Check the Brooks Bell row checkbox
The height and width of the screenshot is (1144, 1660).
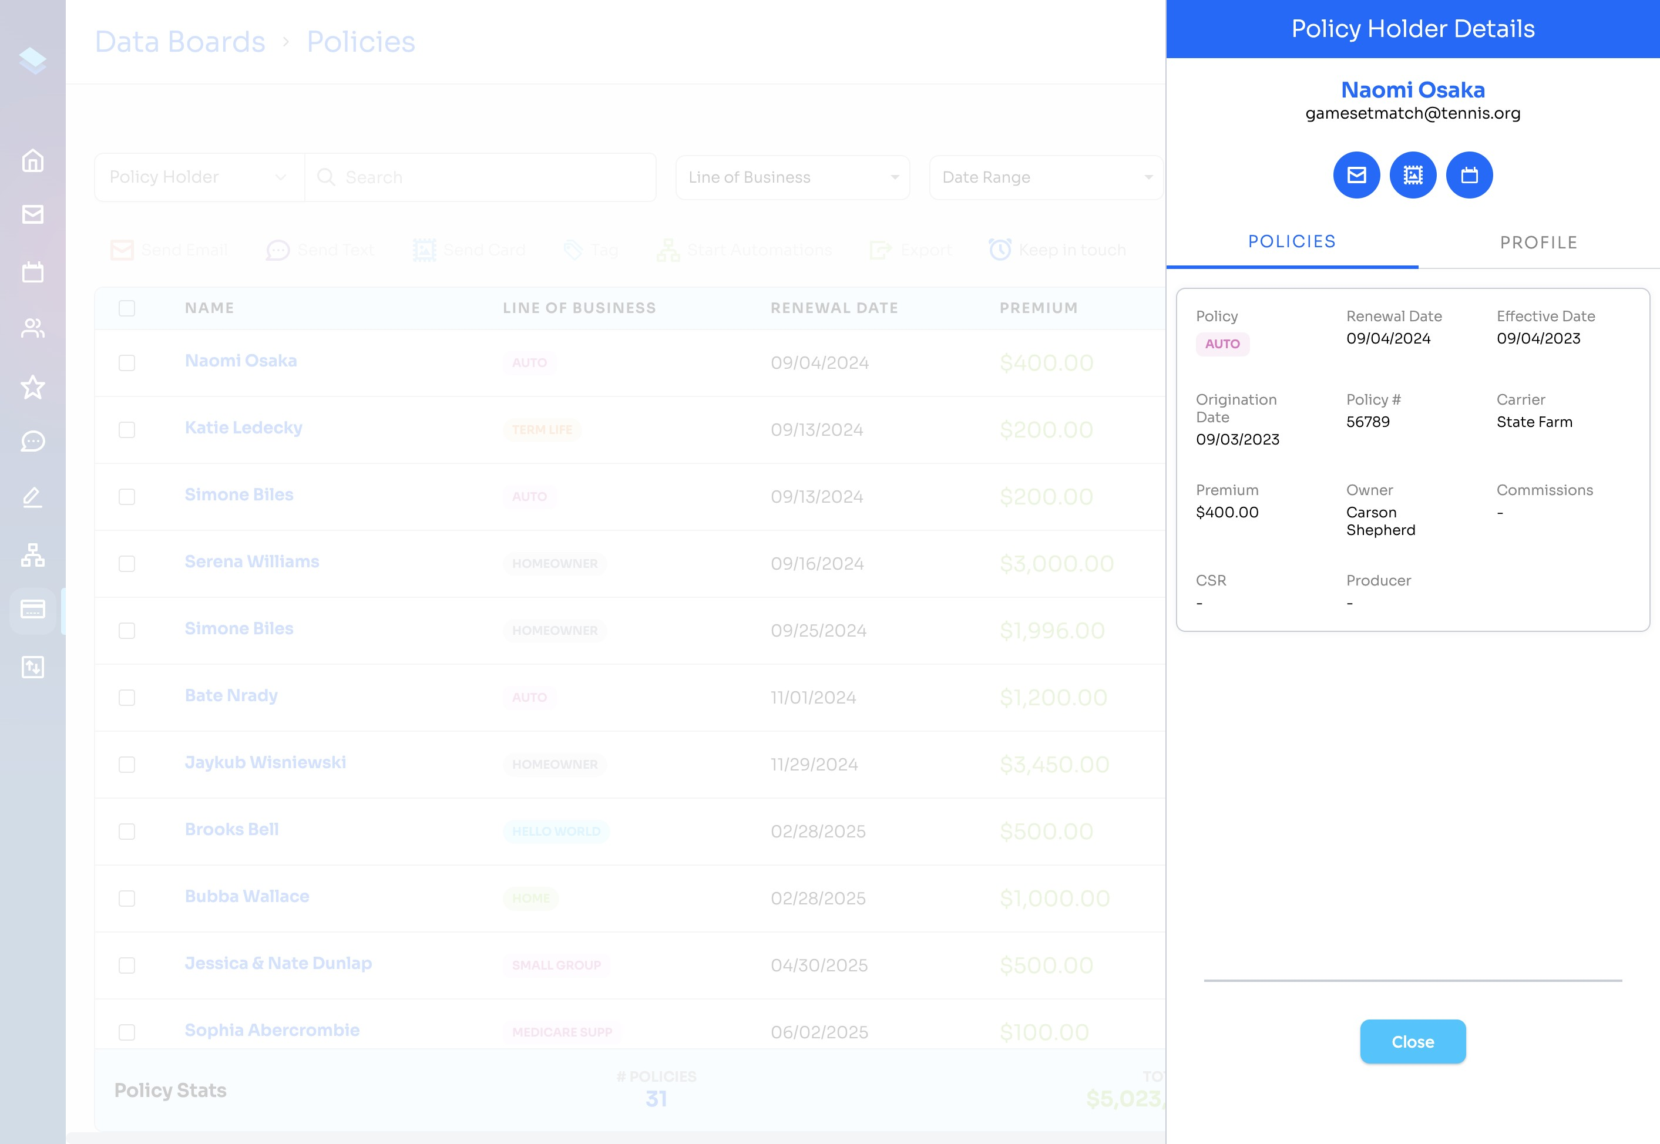click(127, 832)
